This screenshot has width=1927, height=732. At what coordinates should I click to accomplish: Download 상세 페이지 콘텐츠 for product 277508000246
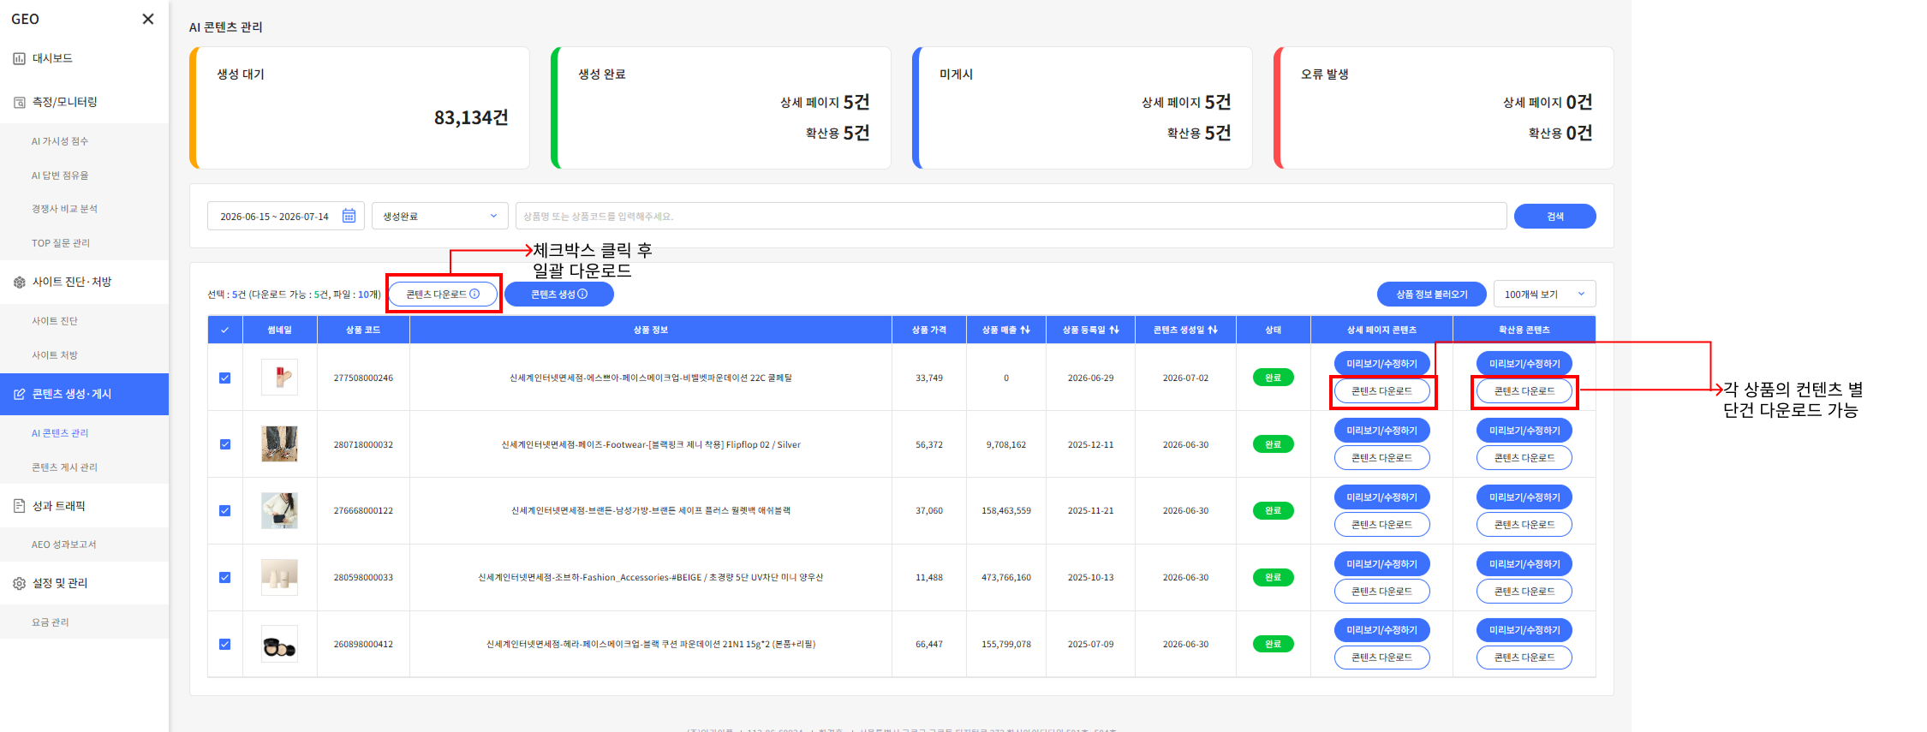click(x=1381, y=391)
